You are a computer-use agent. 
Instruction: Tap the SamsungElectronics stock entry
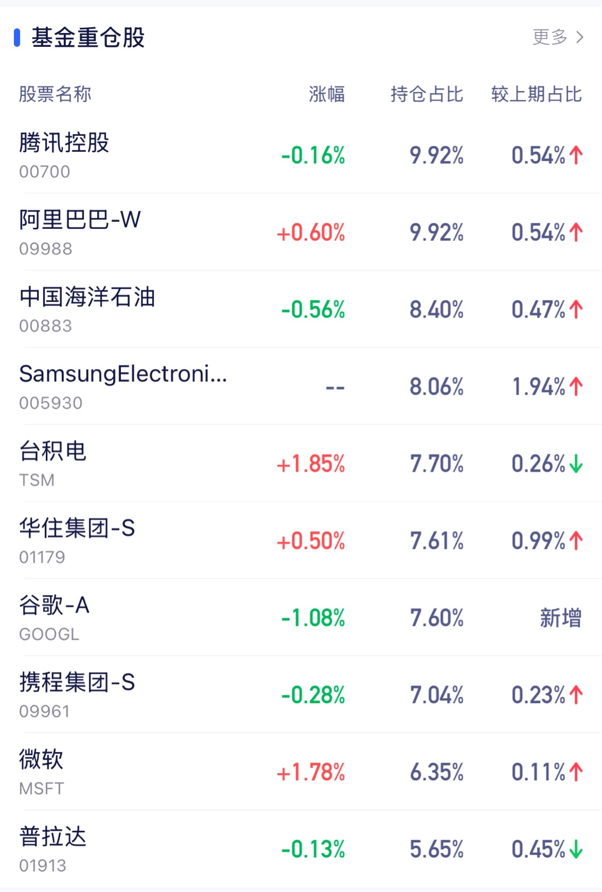click(123, 374)
